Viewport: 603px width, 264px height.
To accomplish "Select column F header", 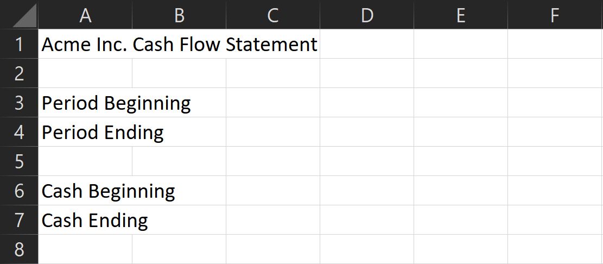I will 555,15.
